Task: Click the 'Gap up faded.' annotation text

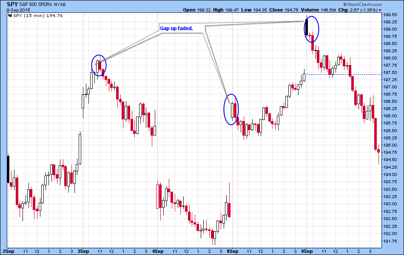Action: (x=176, y=28)
